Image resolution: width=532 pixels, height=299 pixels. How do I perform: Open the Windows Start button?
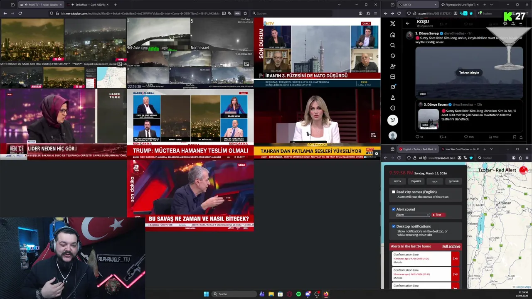coord(206,294)
